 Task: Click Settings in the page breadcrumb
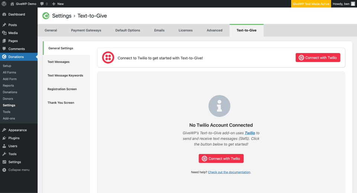pyautogui.click(x=62, y=16)
